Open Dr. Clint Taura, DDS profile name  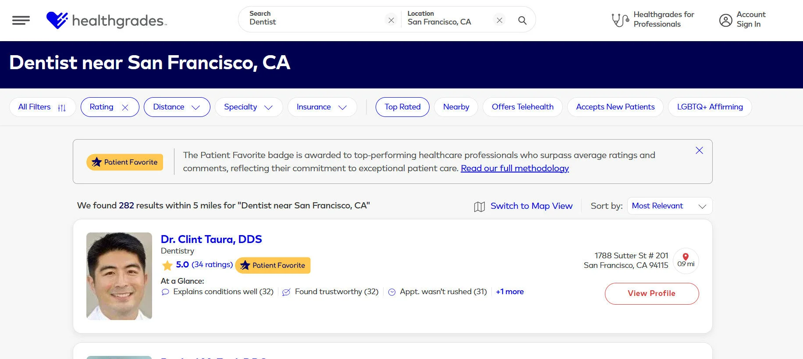pyautogui.click(x=211, y=239)
